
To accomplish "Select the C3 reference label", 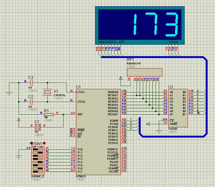I will point(31,77).
